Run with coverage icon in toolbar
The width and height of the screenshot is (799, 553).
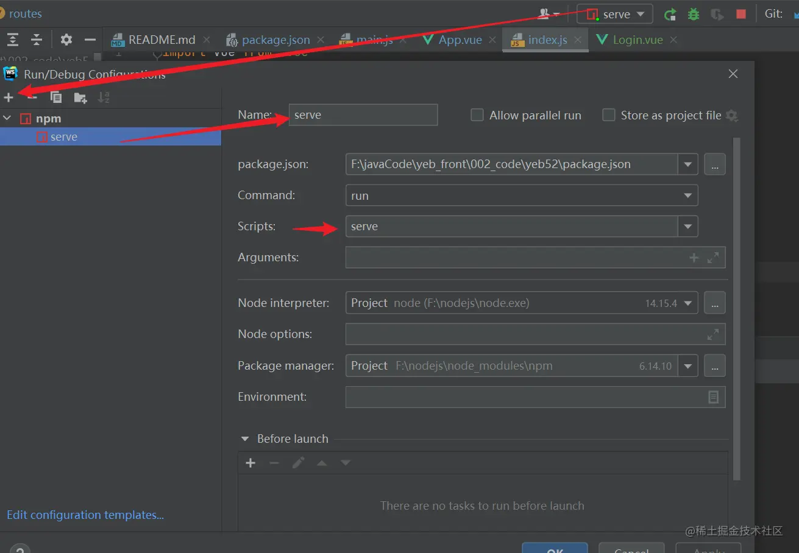pos(717,14)
